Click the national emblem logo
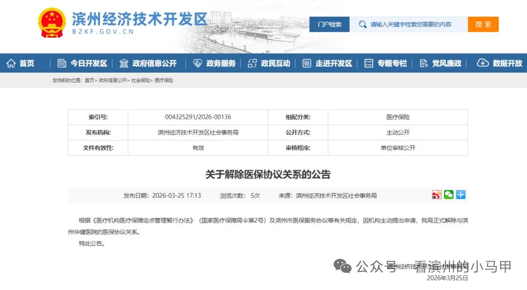The width and height of the screenshot is (527, 290). tap(51, 23)
